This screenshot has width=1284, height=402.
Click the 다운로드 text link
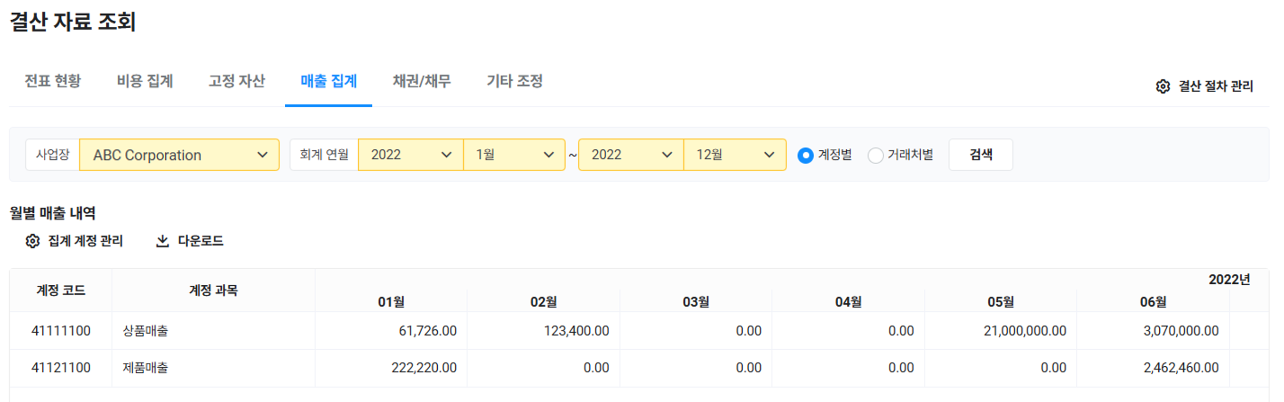pyautogui.click(x=201, y=241)
